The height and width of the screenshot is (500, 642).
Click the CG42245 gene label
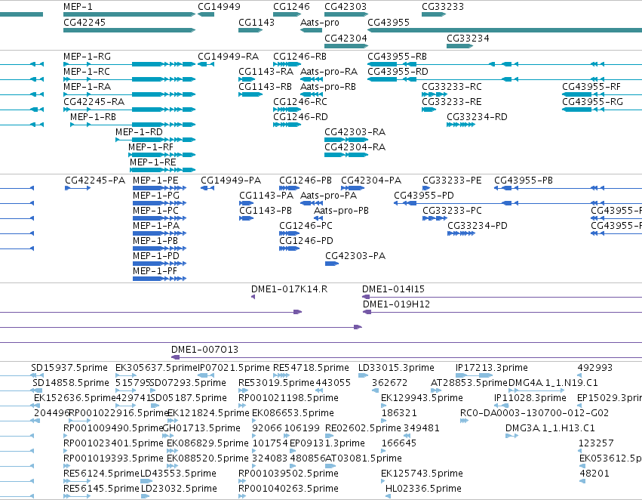coord(84,22)
